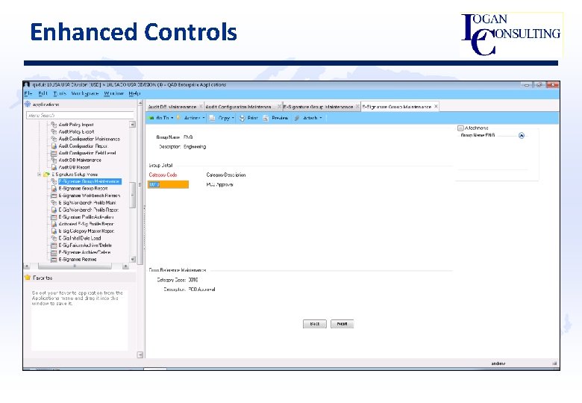The height and width of the screenshot is (403, 582).
Task: Click the menu tree horizontal scrollbar
Action: [x=75, y=266]
